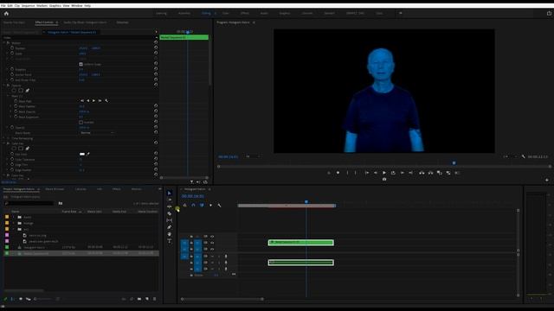The height and width of the screenshot is (311, 554).
Task: Select the Slip tool
Action: 170,220
